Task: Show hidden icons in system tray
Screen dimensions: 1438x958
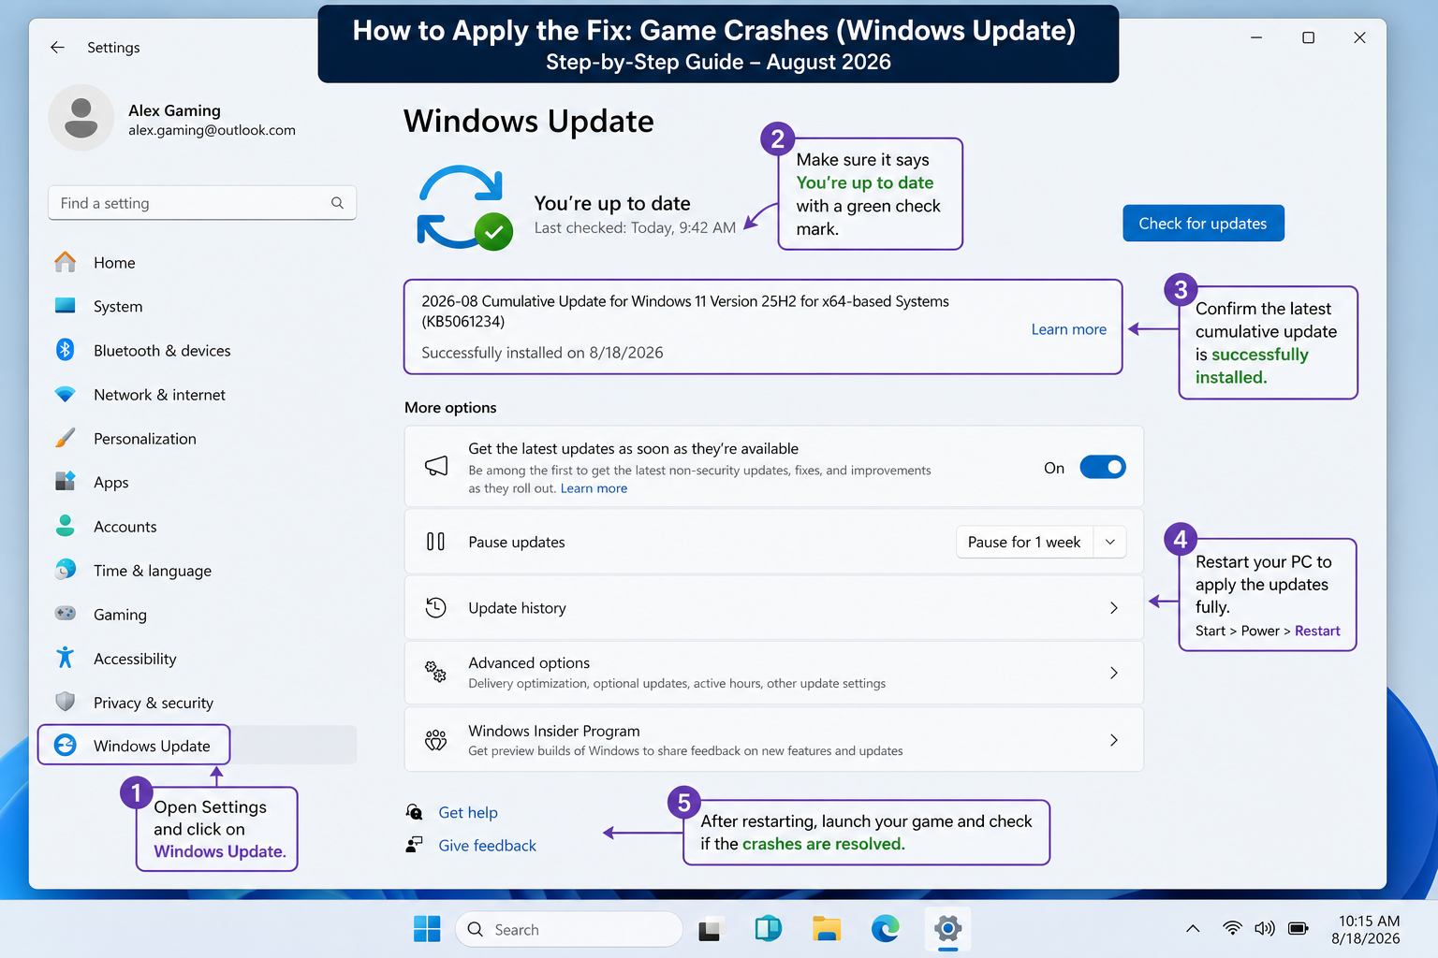Action: [x=1193, y=929]
